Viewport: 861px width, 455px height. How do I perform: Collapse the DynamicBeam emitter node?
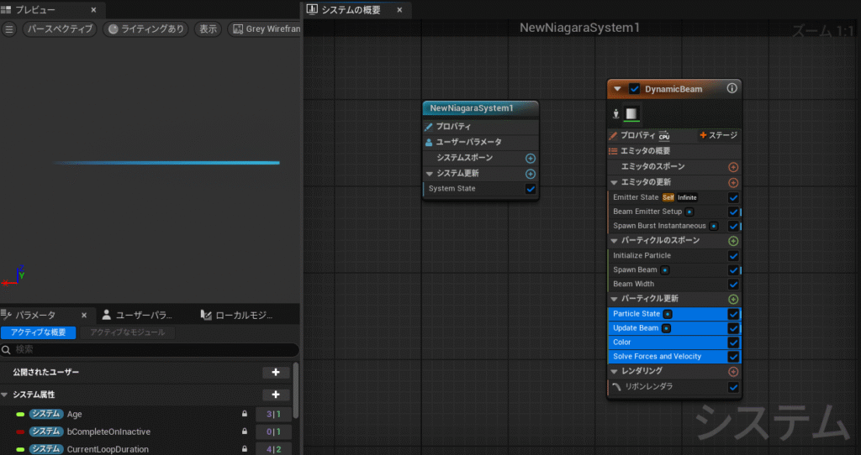tap(617, 89)
